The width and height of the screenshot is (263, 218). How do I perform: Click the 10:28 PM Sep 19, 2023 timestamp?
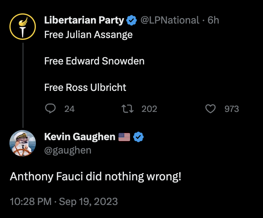(x=64, y=201)
